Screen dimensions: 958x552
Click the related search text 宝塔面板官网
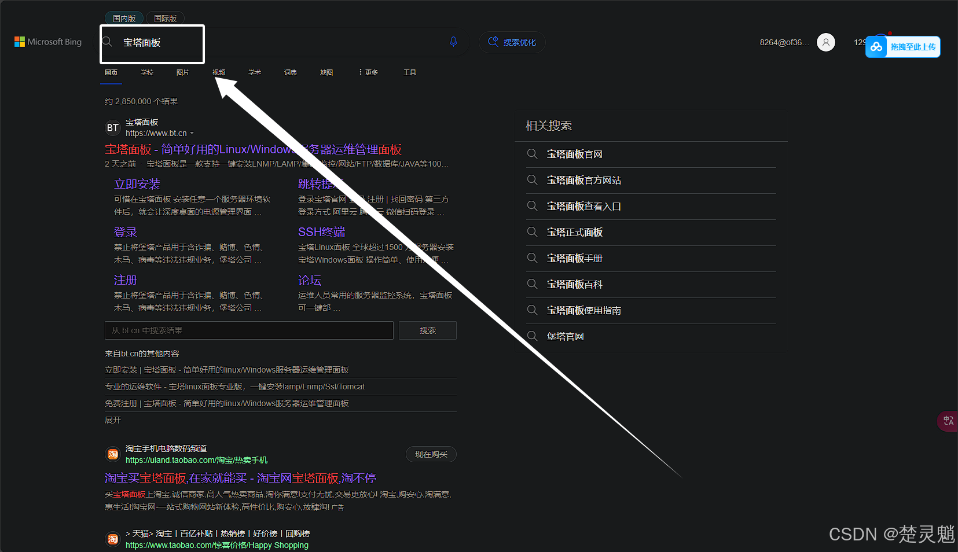click(x=574, y=154)
